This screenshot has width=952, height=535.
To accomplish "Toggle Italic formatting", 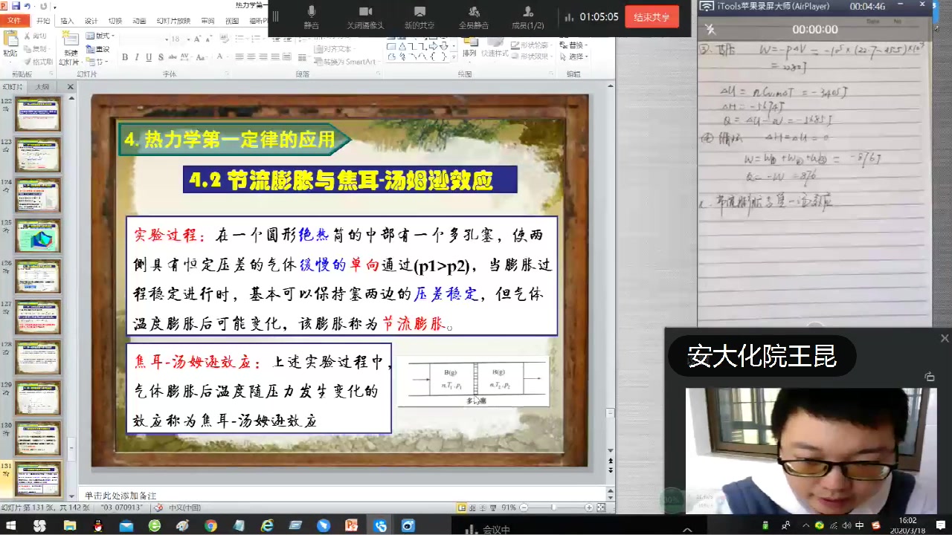I will [x=137, y=57].
